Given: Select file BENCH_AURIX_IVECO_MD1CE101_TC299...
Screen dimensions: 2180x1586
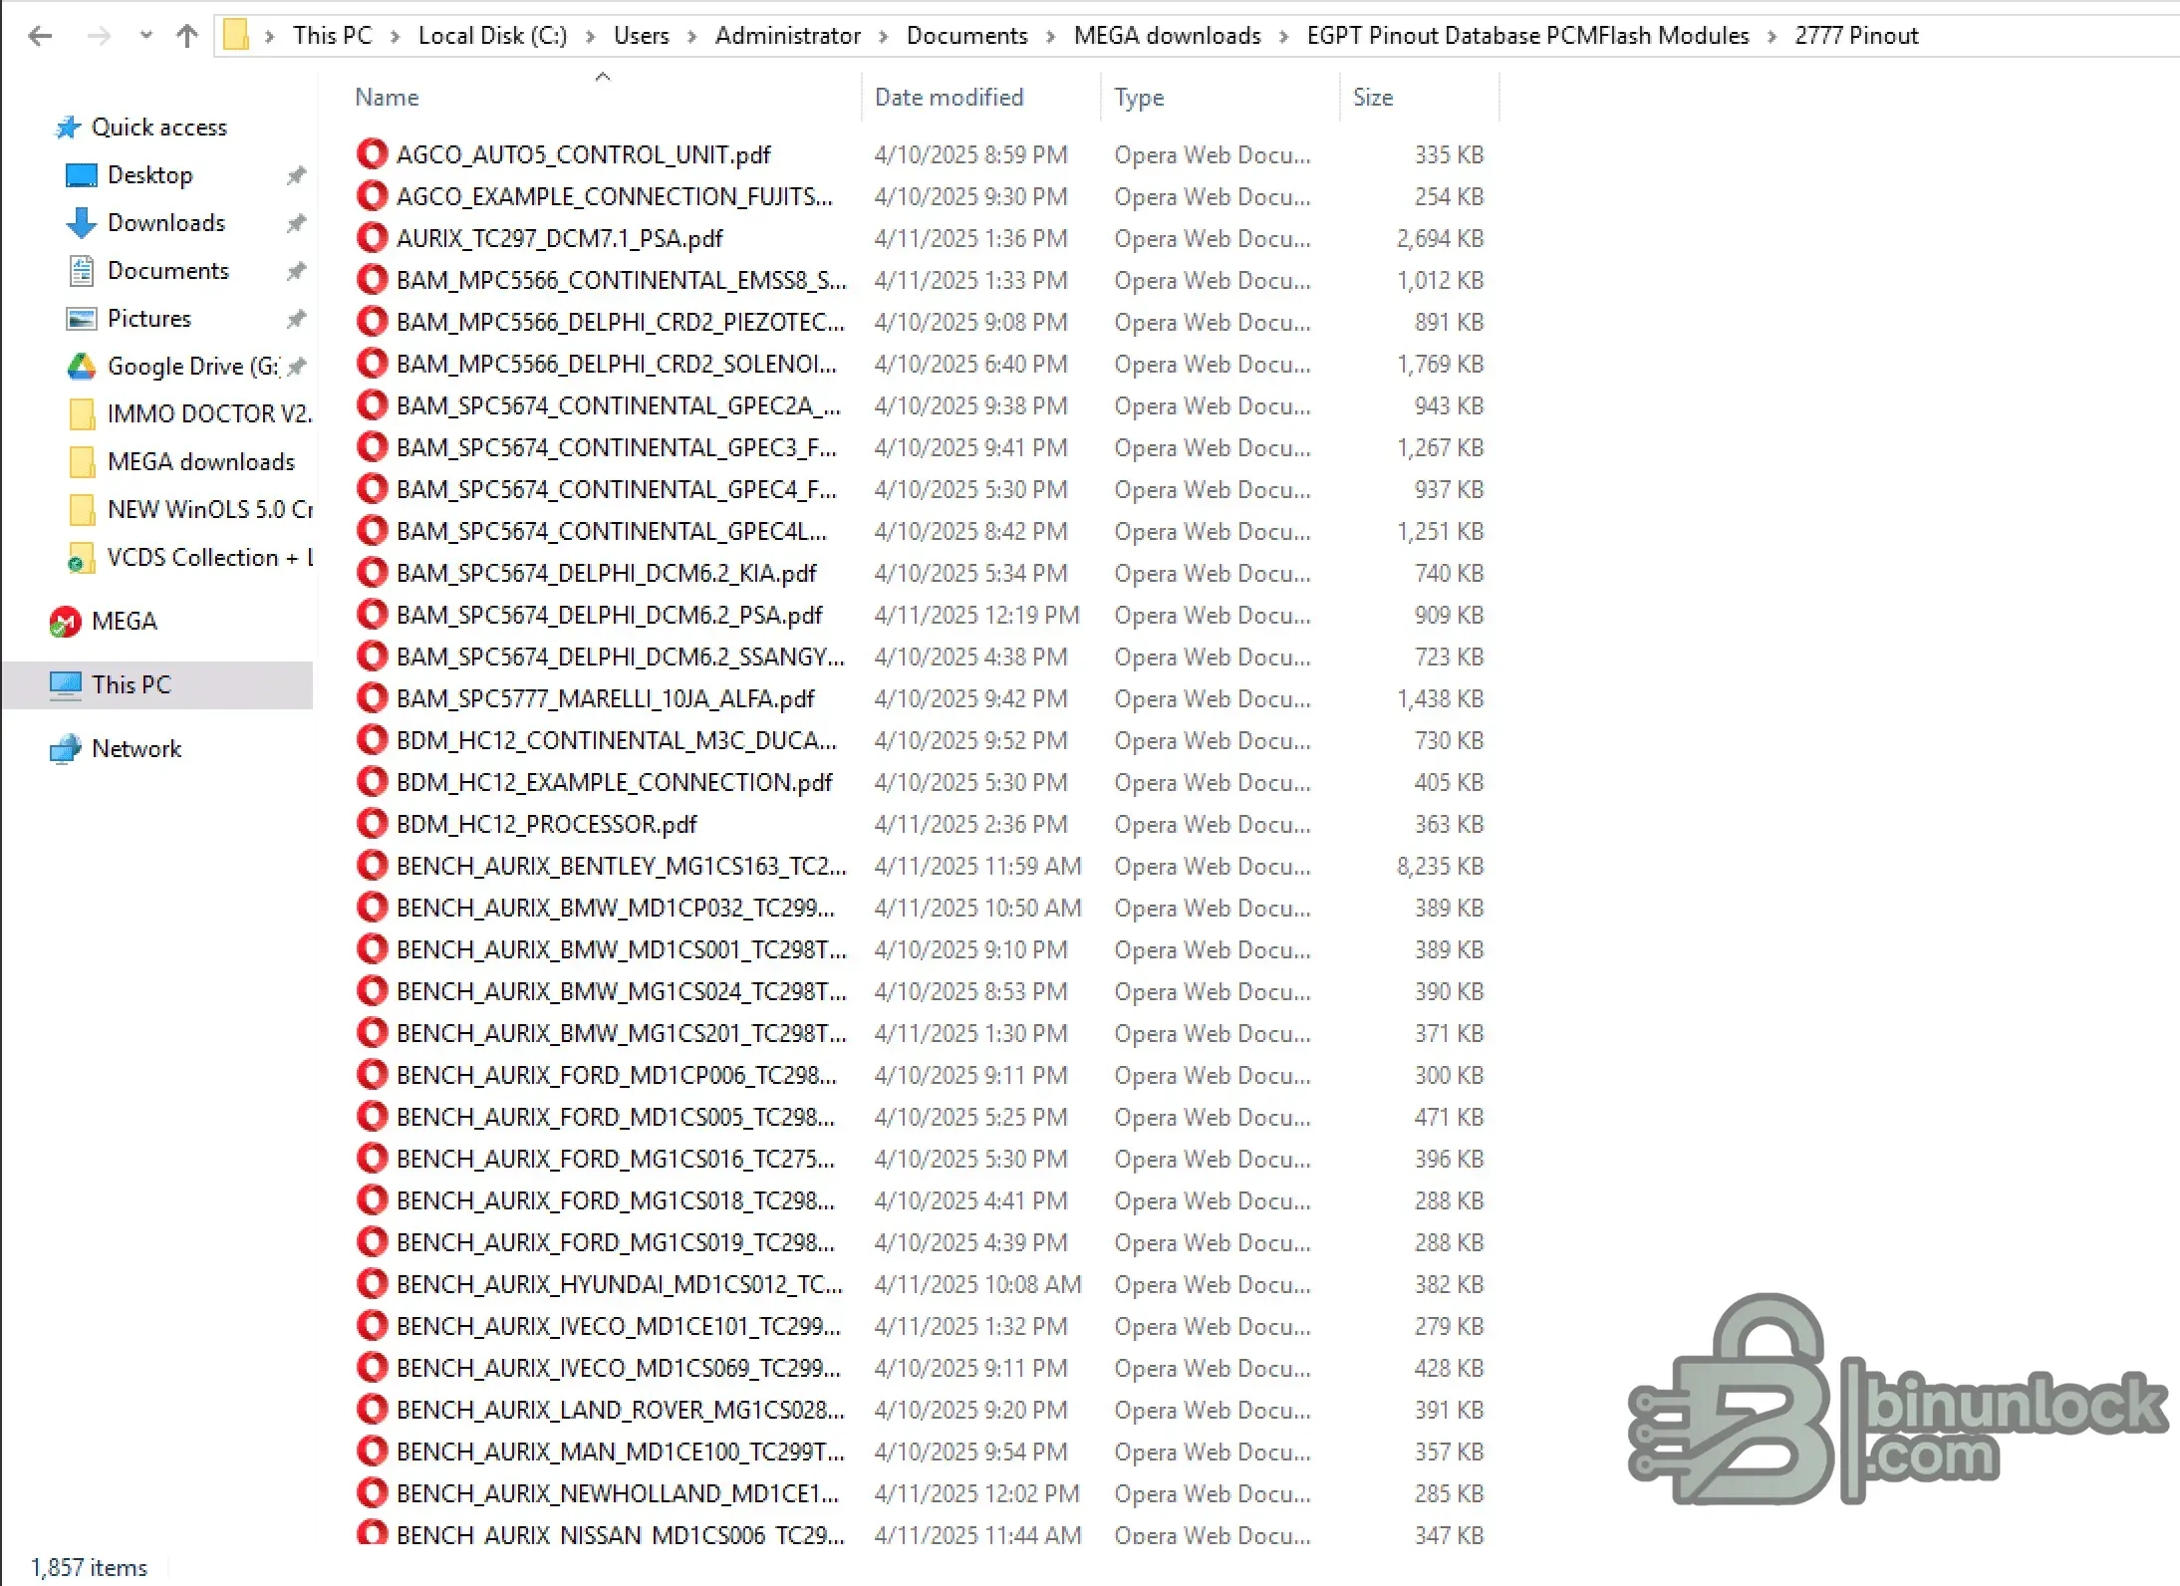Looking at the screenshot, I should pyautogui.click(x=619, y=1326).
